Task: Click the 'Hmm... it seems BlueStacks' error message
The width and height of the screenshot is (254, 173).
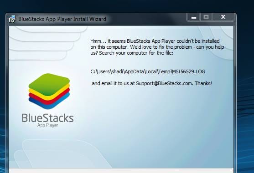Action: 157,47
